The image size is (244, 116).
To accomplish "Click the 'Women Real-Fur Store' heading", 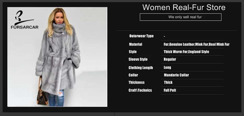I will 184,7.
